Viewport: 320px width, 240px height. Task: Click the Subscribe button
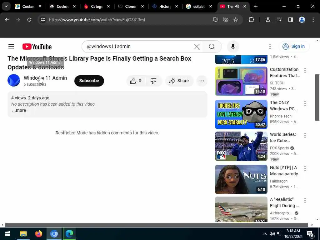89,81
